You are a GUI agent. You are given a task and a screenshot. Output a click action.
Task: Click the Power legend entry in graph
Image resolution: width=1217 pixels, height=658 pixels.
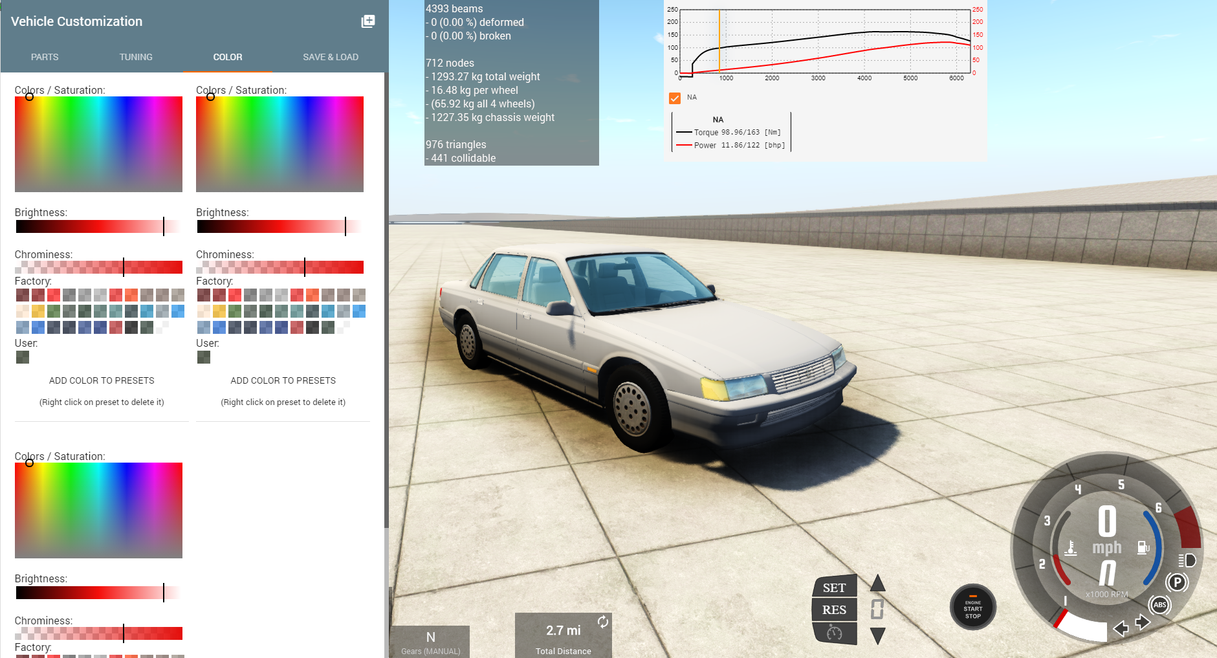730,145
